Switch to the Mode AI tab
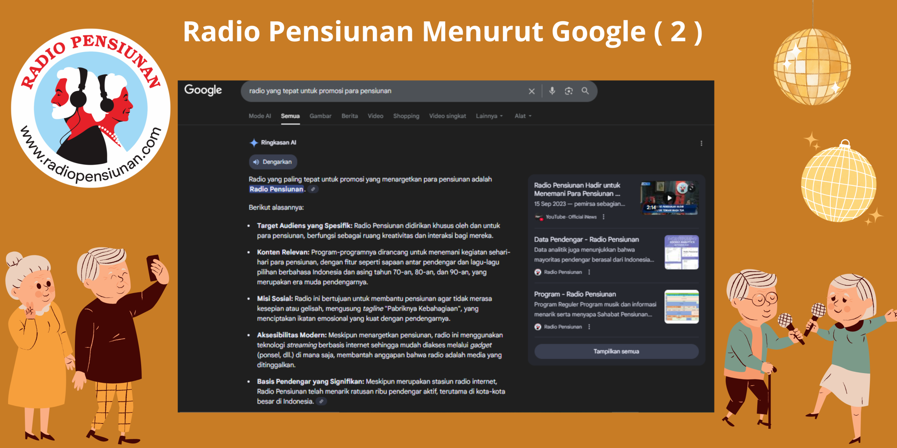897x448 pixels. pyautogui.click(x=260, y=116)
